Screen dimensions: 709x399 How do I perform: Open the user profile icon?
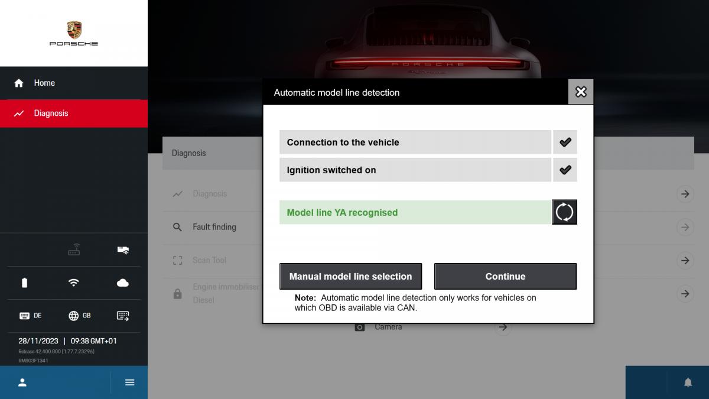(x=22, y=382)
